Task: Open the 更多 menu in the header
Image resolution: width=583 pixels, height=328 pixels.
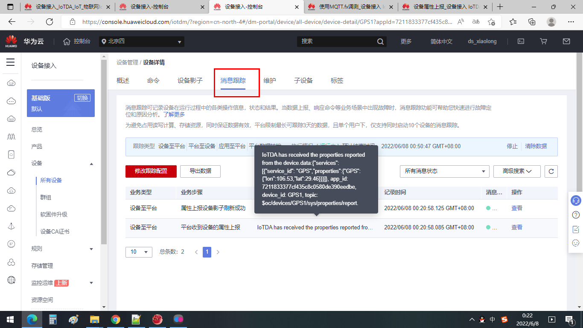Action: [x=406, y=41]
